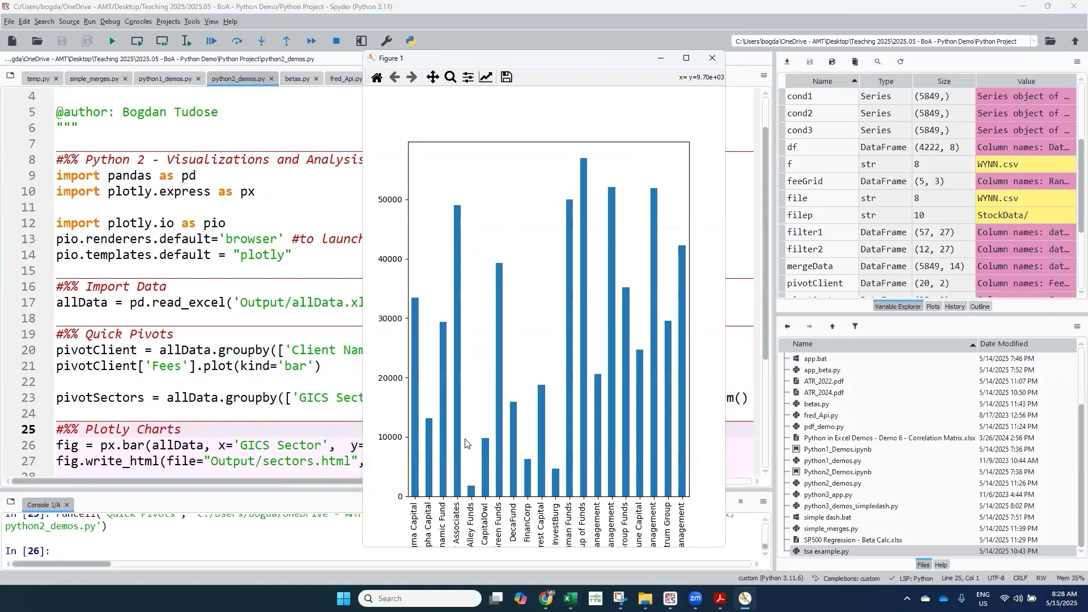The image size is (1088, 612).
Task: Switch to the betas.py editor tab
Action: tap(297, 78)
